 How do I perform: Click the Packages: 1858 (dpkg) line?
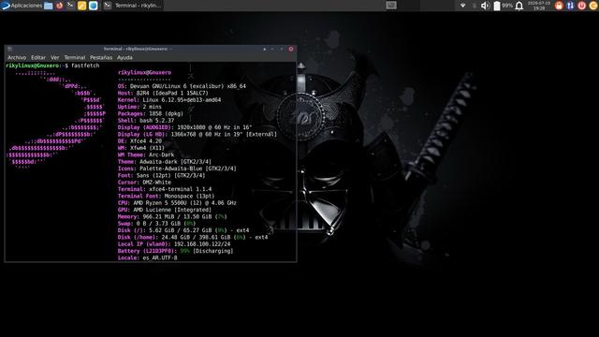tap(151, 114)
